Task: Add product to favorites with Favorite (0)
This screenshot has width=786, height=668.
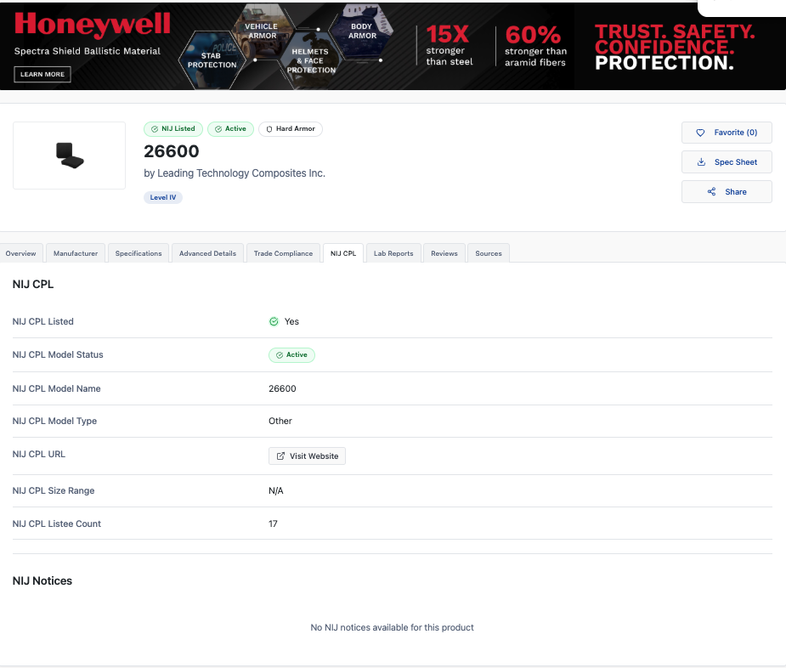Action: [727, 133]
